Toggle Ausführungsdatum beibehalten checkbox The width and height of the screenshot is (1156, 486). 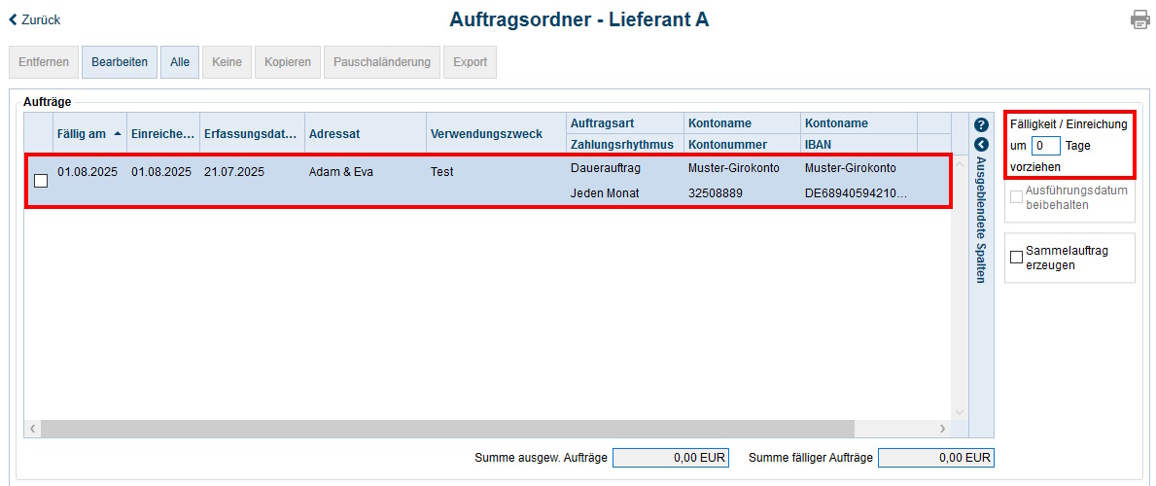coord(1017,197)
